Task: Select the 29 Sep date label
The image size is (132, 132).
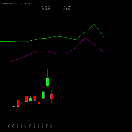Action: click(x=47, y=126)
